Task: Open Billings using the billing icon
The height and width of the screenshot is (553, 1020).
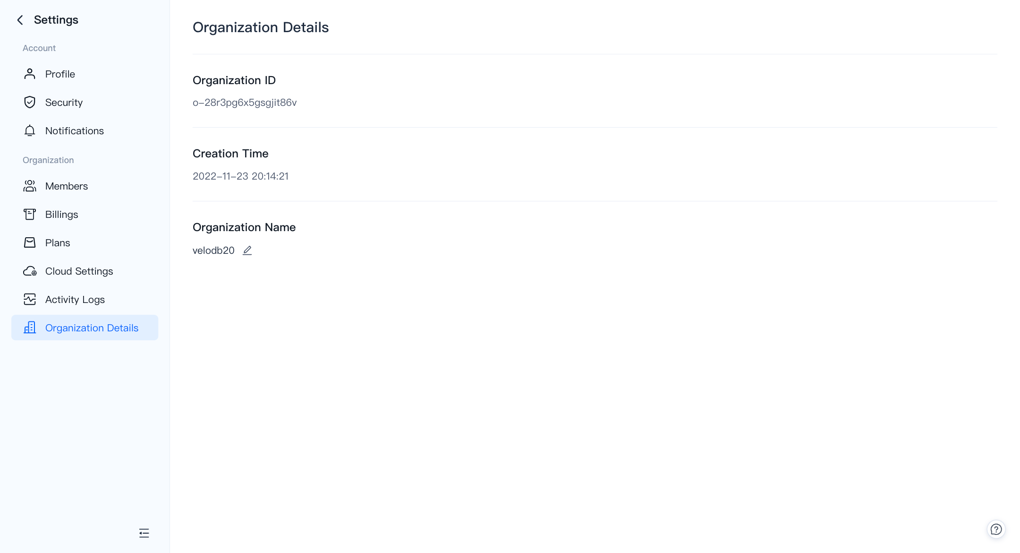Action: 29,214
